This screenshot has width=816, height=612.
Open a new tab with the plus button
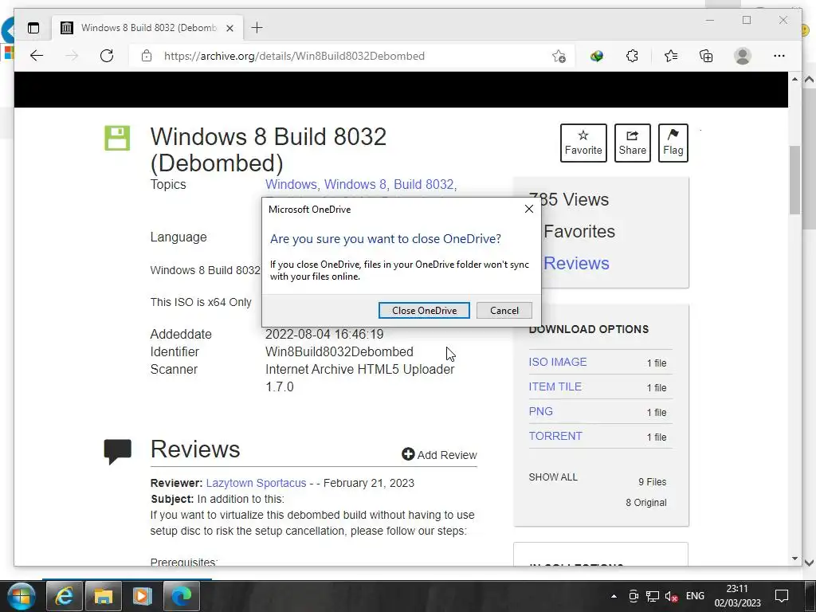coord(257,28)
